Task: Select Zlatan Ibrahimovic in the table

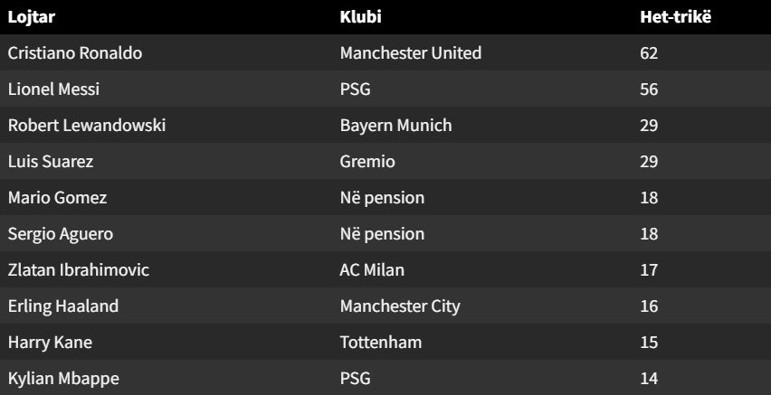Action: click(78, 269)
